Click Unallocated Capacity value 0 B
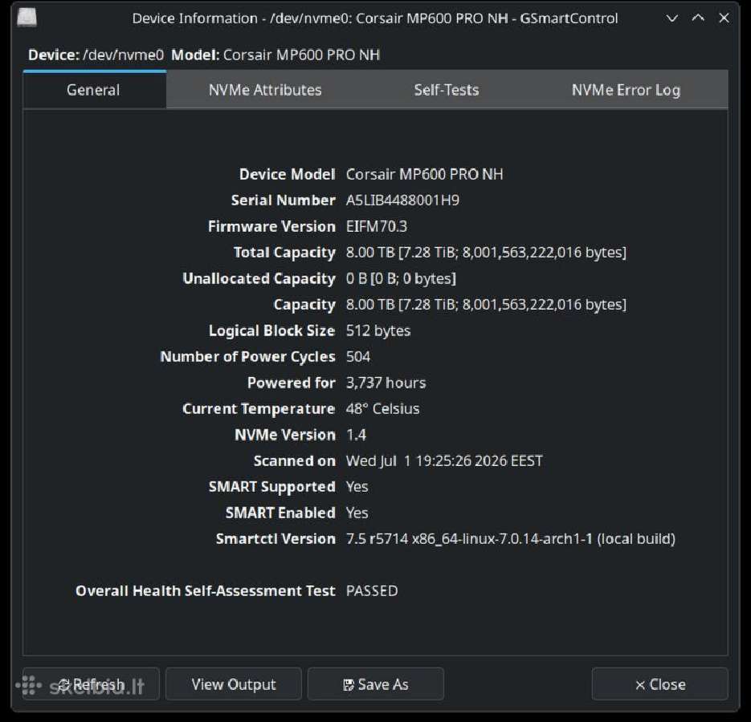This screenshot has width=751, height=722. click(401, 278)
